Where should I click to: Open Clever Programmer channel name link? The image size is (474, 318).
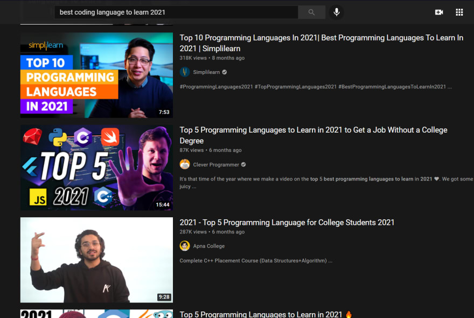(x=216, y=164)
